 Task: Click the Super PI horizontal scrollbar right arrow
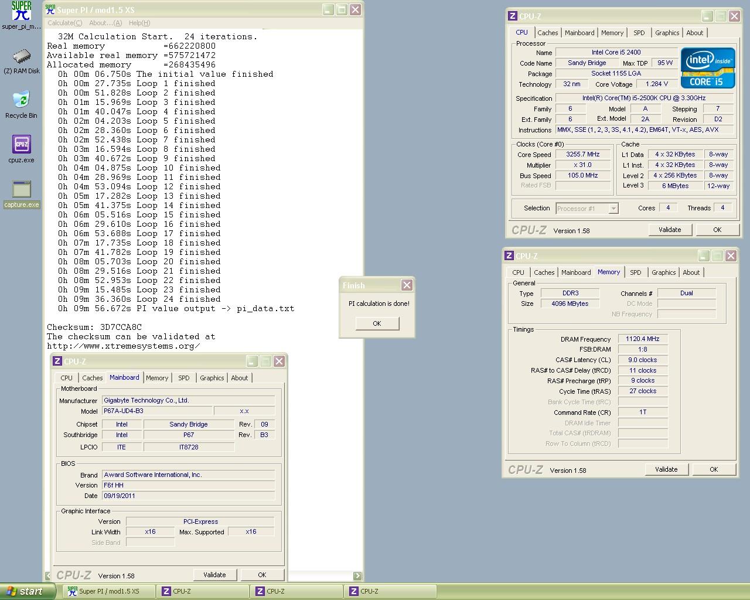tap(359, 576)
